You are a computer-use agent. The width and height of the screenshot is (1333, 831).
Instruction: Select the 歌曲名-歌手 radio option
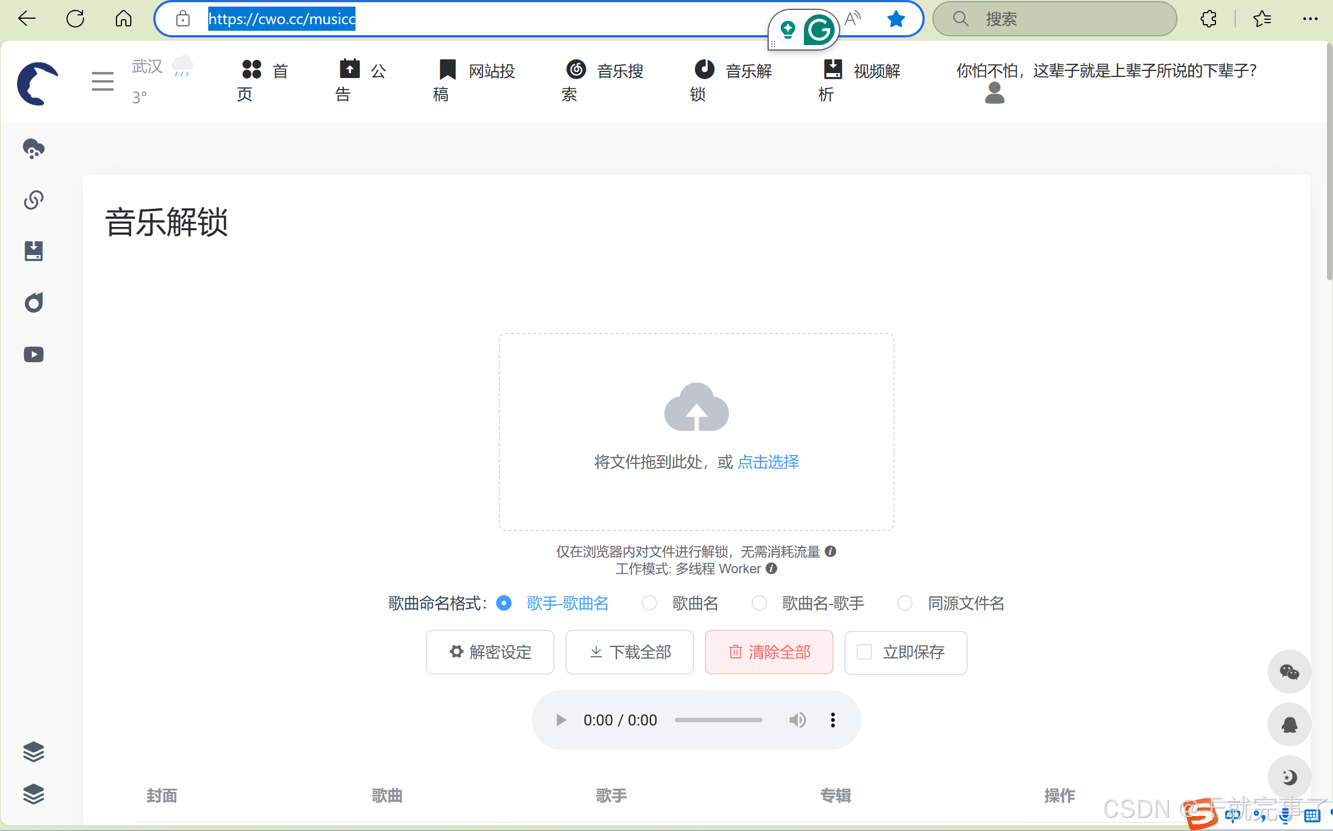pyautogui.click(x=759, y=603)
